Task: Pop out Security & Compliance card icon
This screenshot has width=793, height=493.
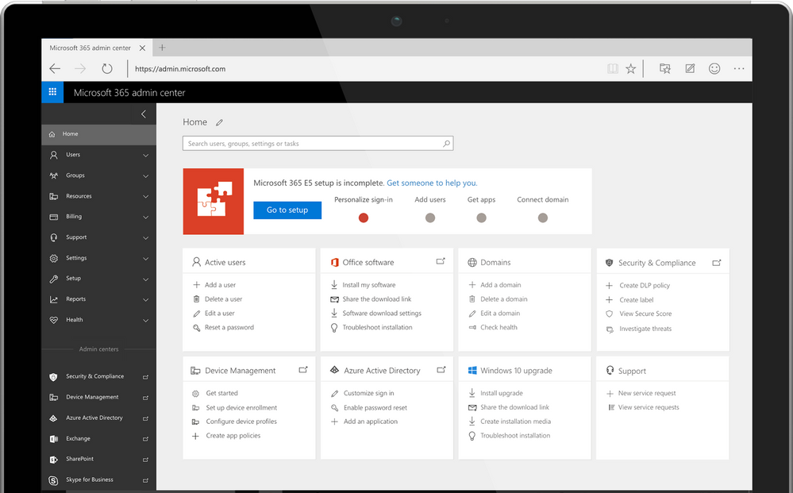Action: pyautogui.click(x=717, y=263)
